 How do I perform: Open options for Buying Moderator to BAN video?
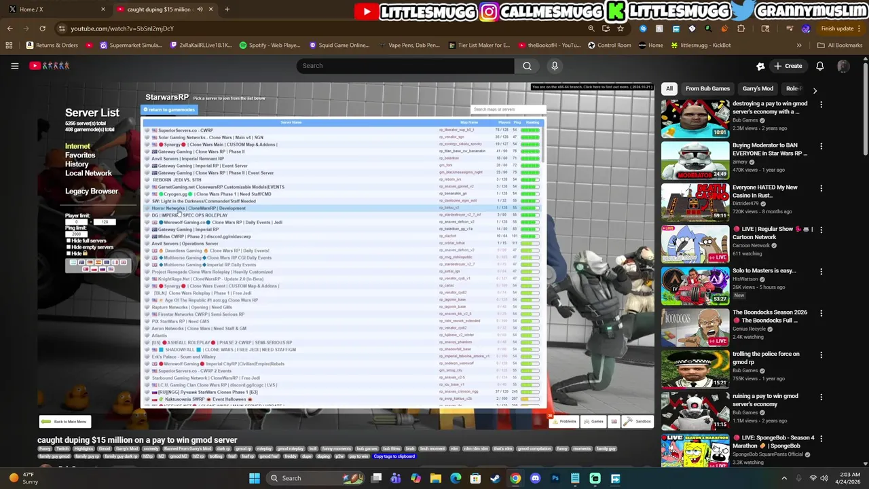821,146
